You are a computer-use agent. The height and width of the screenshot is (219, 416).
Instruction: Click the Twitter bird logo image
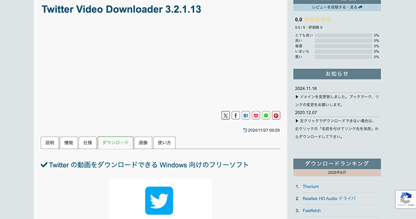tap(159, 201)
